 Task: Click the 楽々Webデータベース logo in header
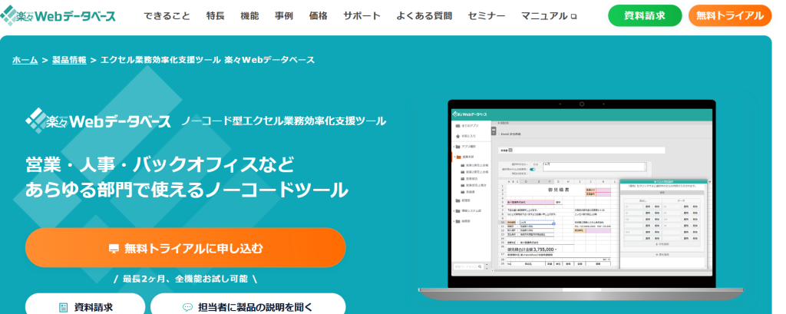click(x=58, y=15)
